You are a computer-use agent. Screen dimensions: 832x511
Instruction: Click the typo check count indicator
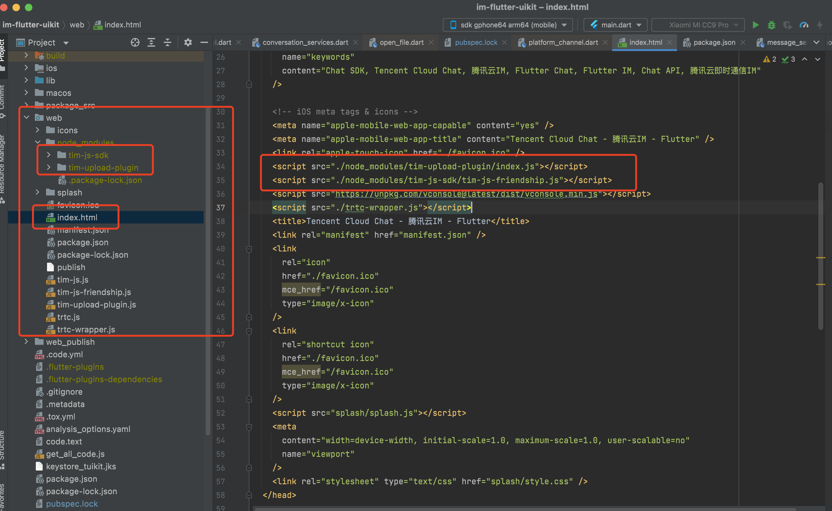point(788,59)
